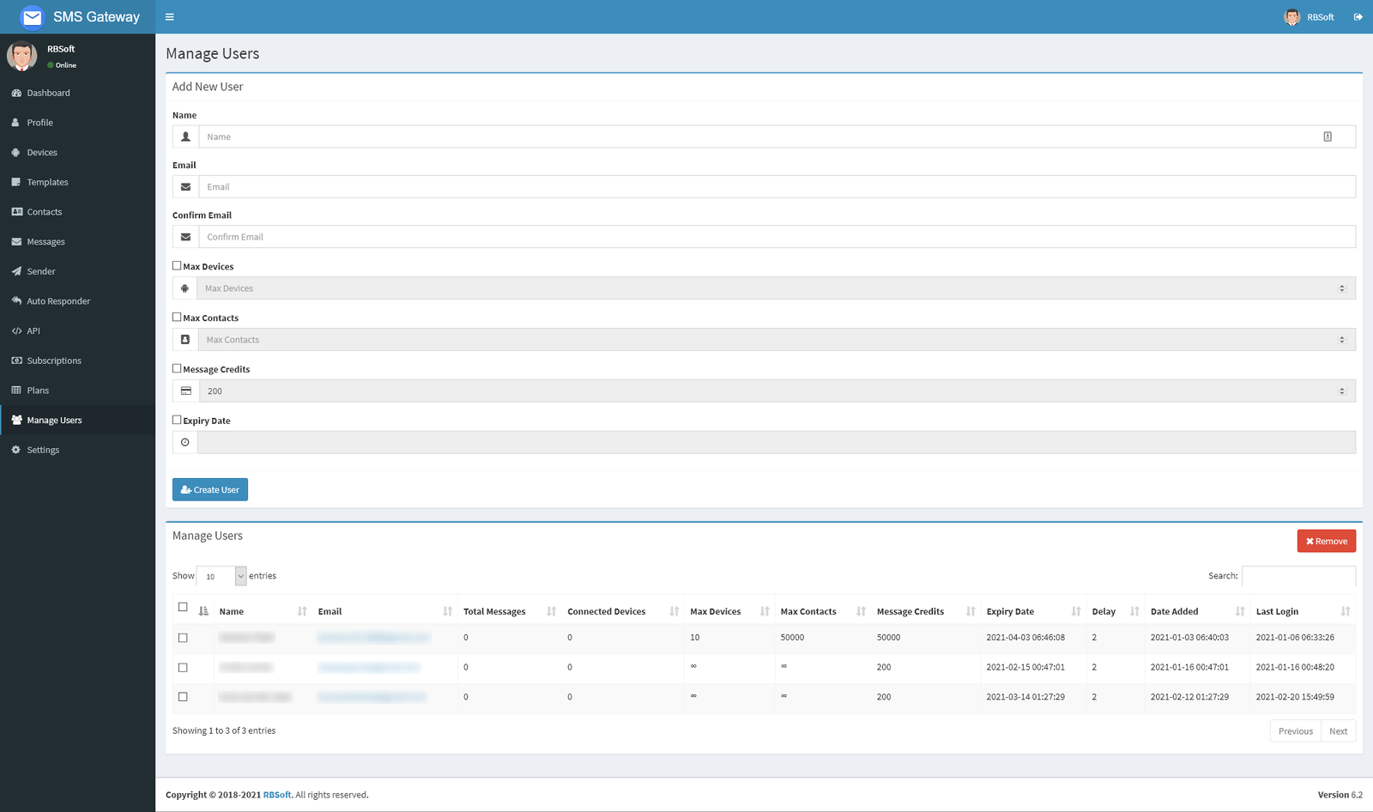Enable the Max Devices checkbox
The width and height of the screenshot is (1373, 812).
tap(177, 266)
